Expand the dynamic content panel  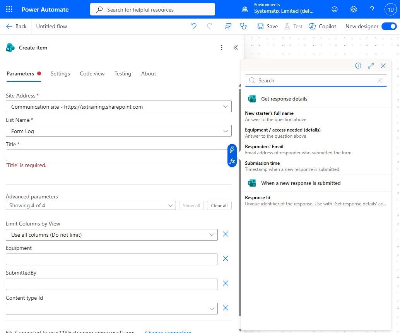point(371,66)
